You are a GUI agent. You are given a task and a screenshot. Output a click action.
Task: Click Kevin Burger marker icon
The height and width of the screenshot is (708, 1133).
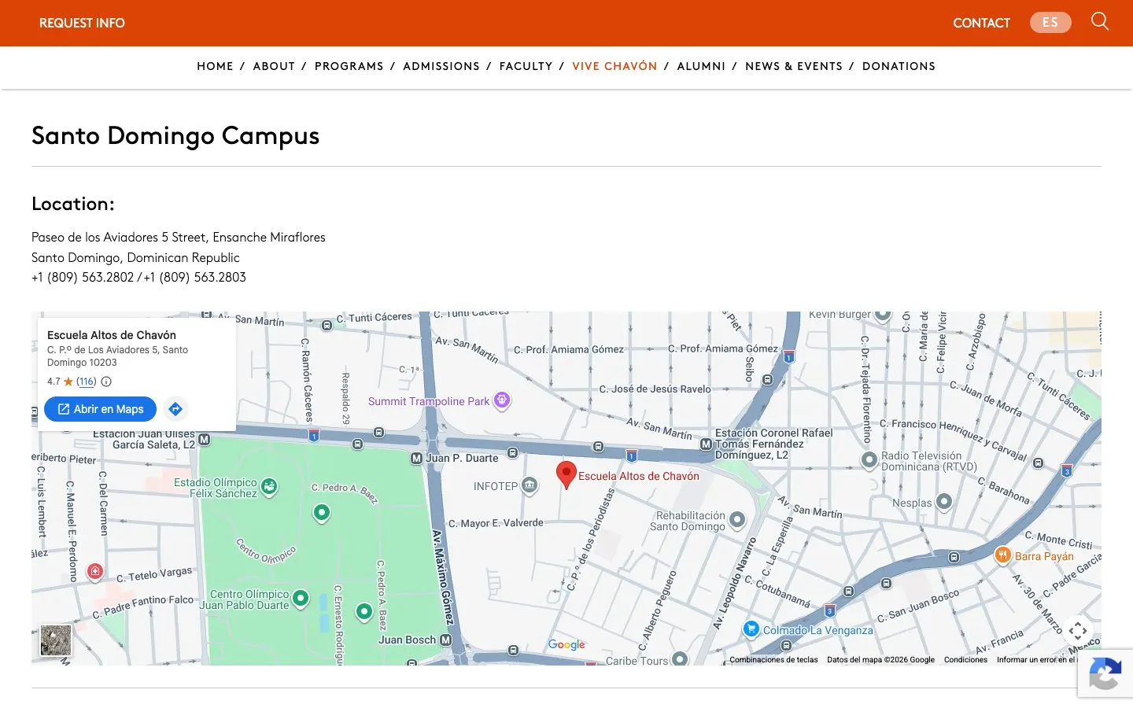pyautogui.click(x=883, y=315)
